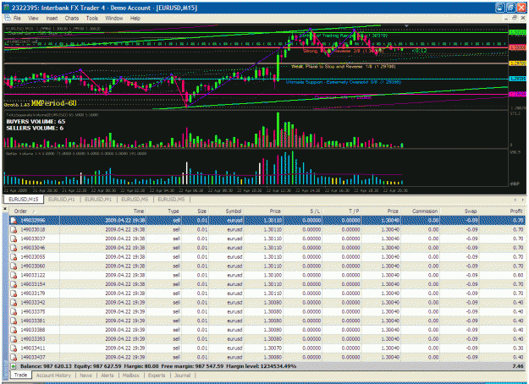Click open price 1.30070 in order 149033411 row
Viewport: 529px width, 384px height.
point(273,348)
